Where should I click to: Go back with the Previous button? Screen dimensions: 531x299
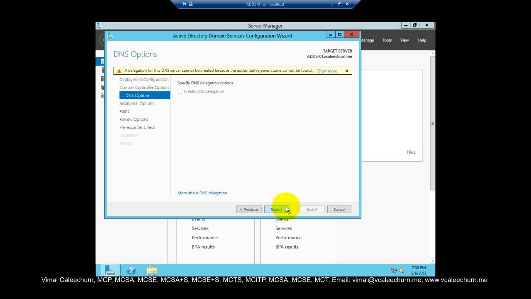(249, 209)
